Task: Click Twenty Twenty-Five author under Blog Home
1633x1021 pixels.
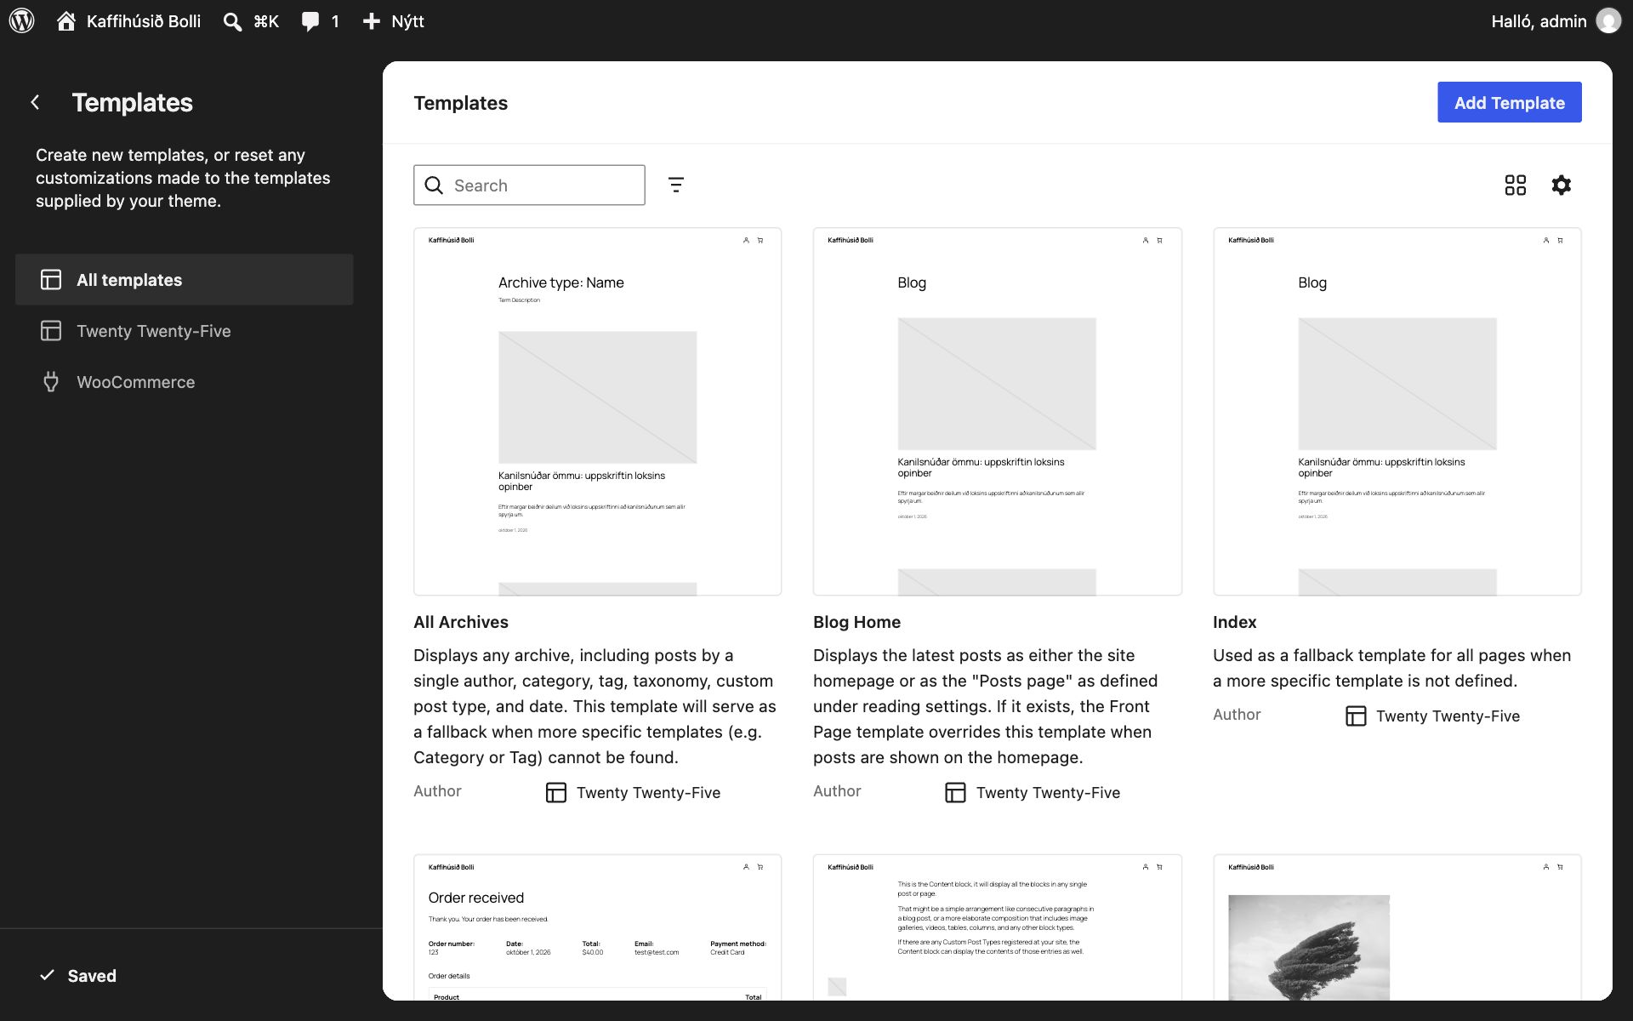Action: click(1048, 792)
